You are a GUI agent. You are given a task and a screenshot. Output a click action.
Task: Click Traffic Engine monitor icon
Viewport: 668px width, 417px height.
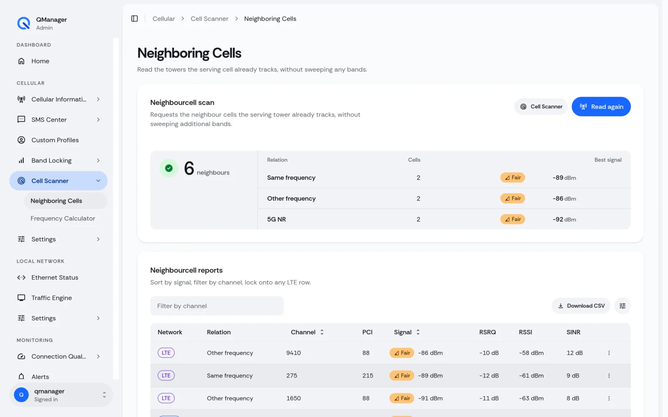coord(21,298)
